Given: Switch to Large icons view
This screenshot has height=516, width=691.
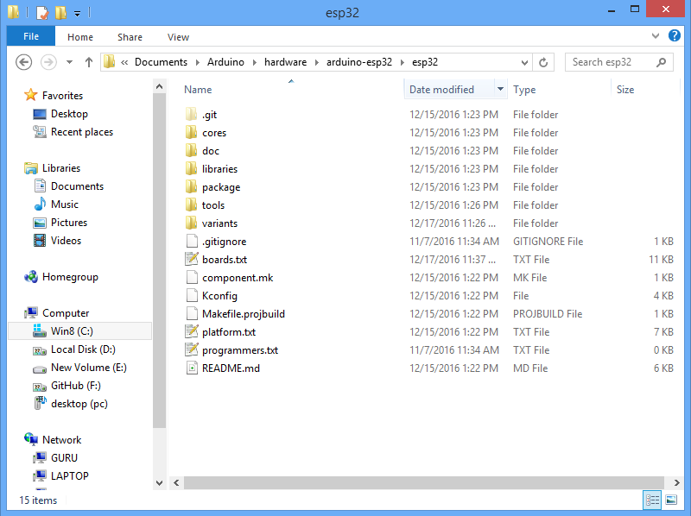Looking at the screenshot, I should tap(671, 500).
